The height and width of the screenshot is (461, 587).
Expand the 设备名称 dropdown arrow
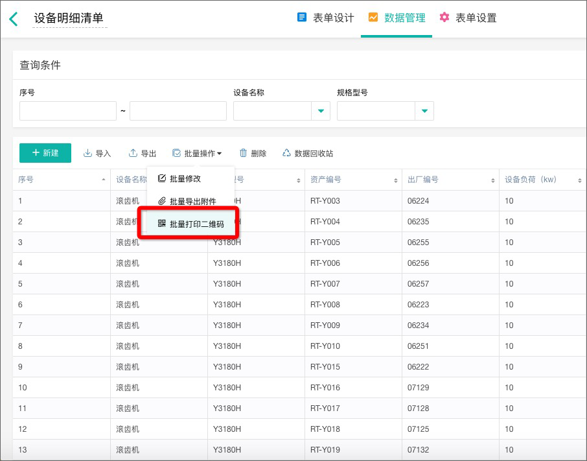[x=321, y=111]
